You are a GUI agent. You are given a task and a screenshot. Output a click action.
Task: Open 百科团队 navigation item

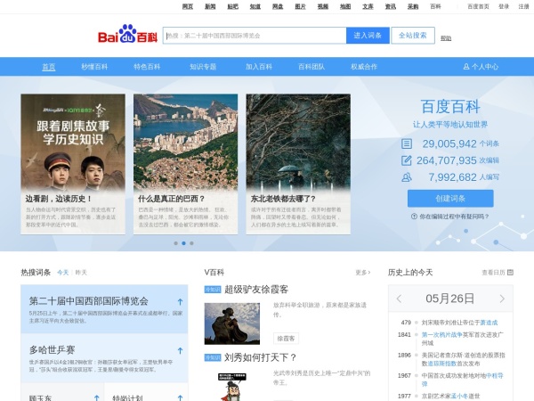(311, 67)
